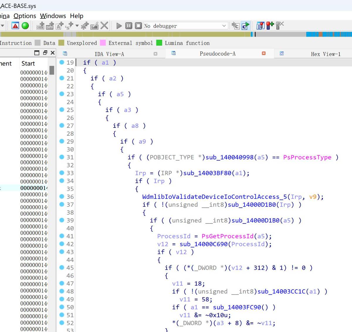Toggle breakpoint dot on line 45
This screenshot has width=352, height=332.
(x=62, y=267)
